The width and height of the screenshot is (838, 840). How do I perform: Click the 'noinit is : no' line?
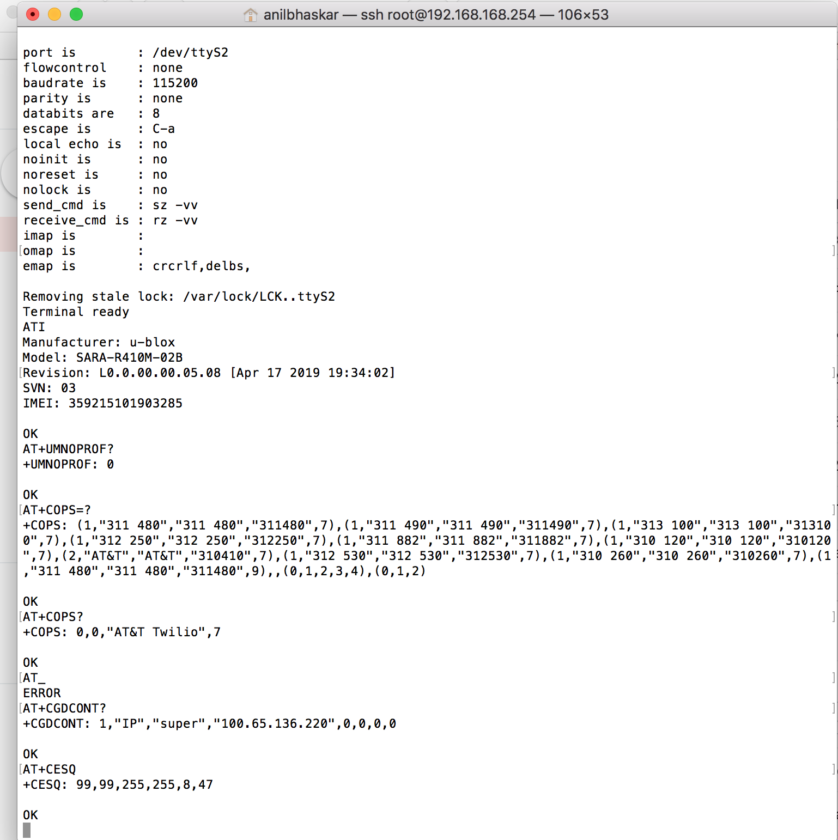[x=95, y=159]
